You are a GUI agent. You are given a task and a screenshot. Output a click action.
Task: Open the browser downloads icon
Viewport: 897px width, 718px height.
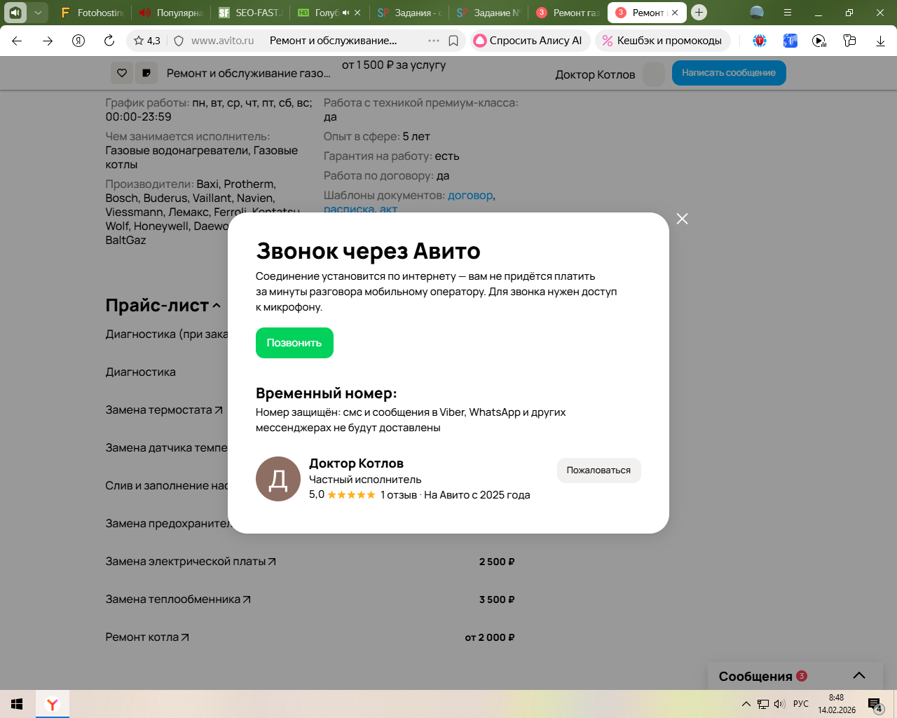coord(880,41)
